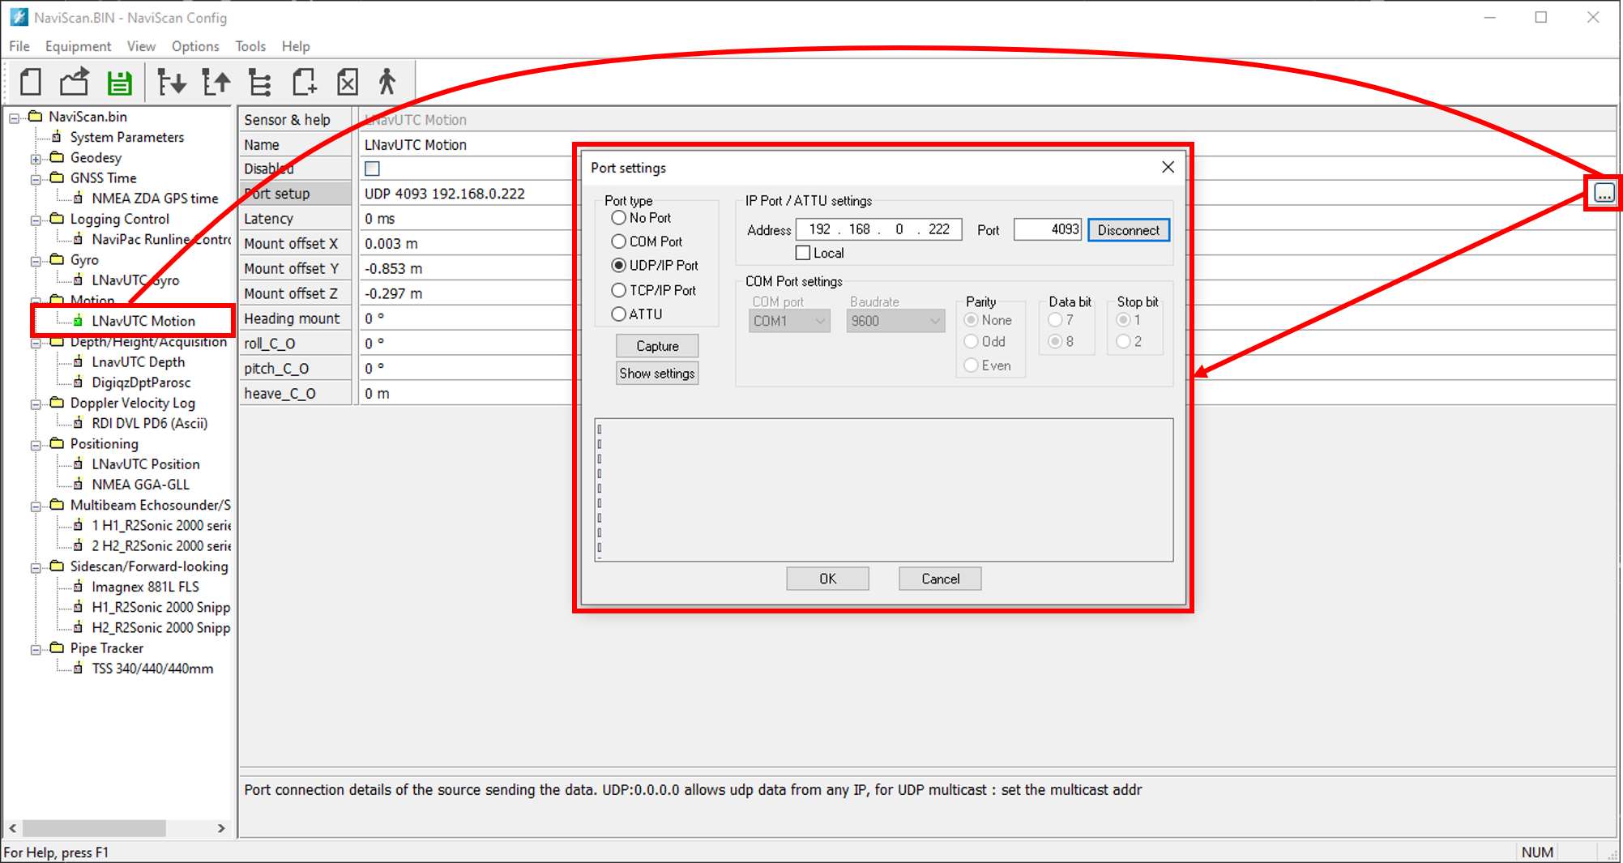Viewport: 1623px width, 863px height.
Task: Click the open folder toolbar icon
Action: [x=75, y=82]
